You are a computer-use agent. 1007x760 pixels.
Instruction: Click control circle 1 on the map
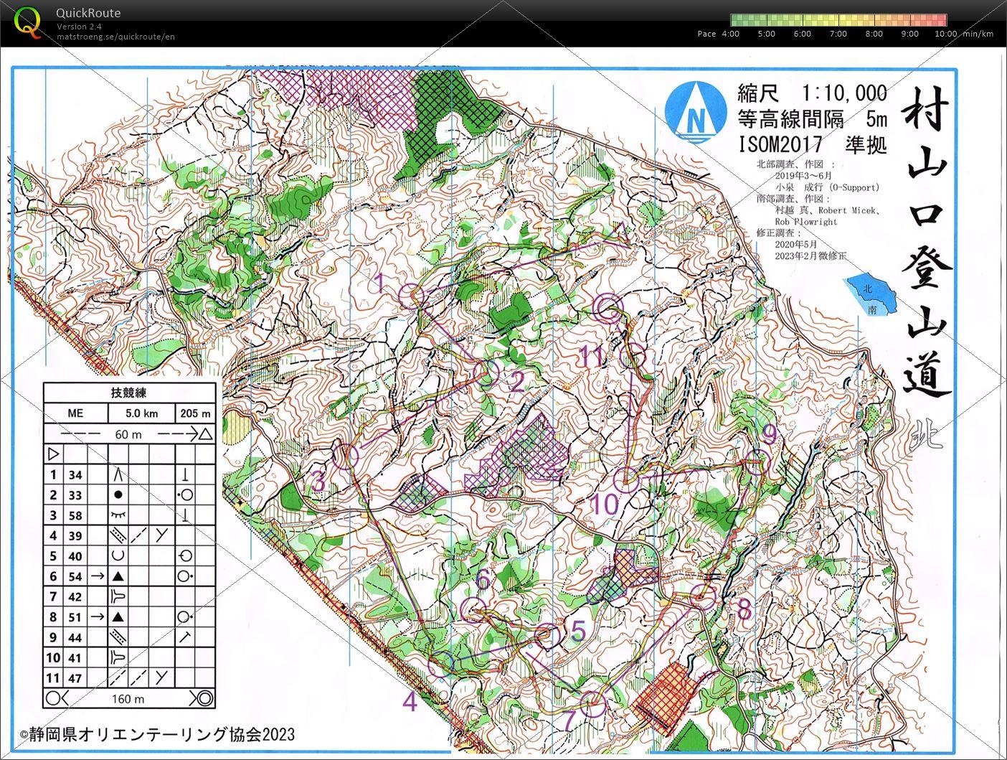click(412, 295)
